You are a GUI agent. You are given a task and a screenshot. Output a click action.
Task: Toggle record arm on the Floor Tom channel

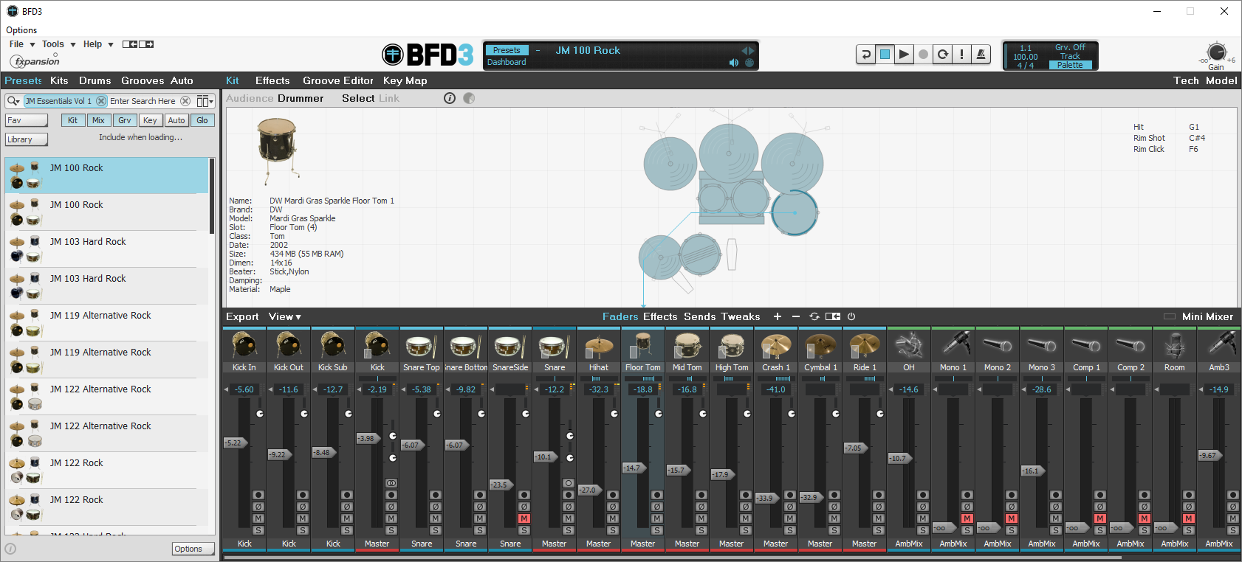(x=657, y=495)
